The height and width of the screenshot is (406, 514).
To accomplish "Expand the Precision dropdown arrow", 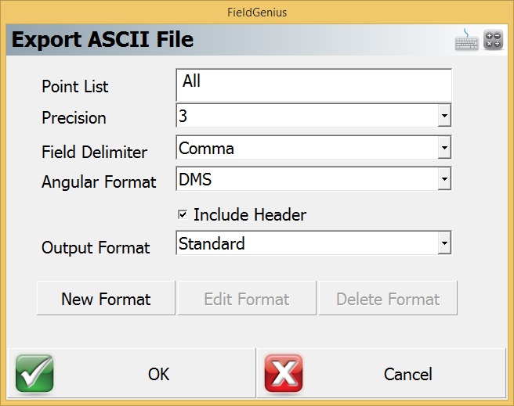I will point(444,117).
